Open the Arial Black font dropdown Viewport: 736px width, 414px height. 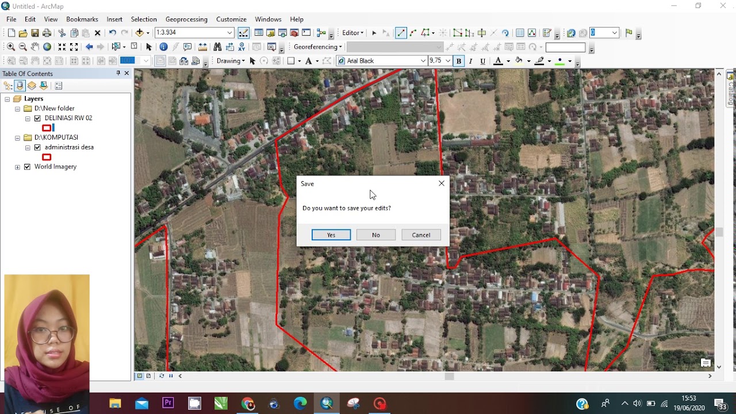(x=423, y=61)
